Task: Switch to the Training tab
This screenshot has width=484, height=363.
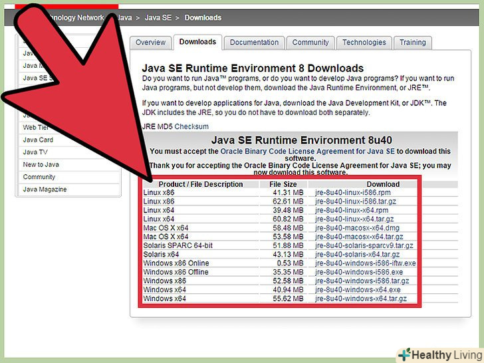Action: coord(412,43)
